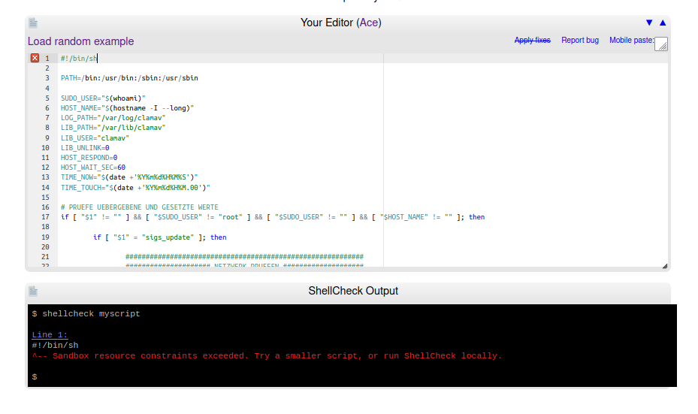The width and height of the screenshot is (698, 414).
Task: Click line number 3 in the gutter
Action: (x=47, y=78)
